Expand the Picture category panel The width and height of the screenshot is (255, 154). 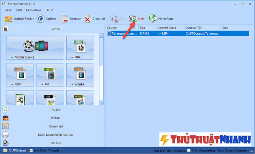coord(56,118)
